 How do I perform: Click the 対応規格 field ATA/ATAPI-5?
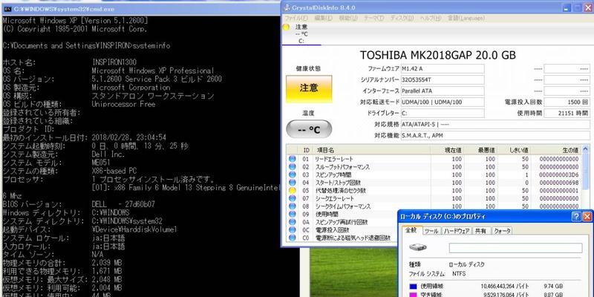(x=495, y=124)
